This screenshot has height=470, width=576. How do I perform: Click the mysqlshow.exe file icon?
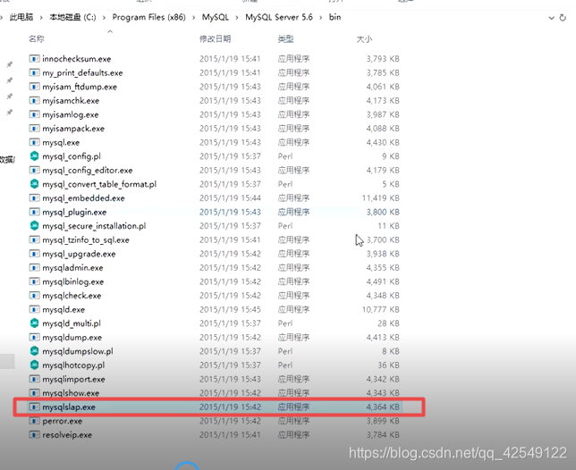34,393
